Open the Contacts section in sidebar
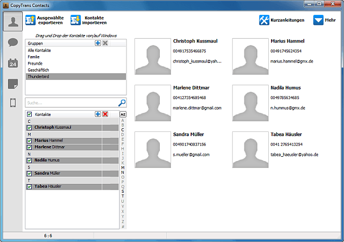Screen dimensions: 344x242 pos(13,21)
